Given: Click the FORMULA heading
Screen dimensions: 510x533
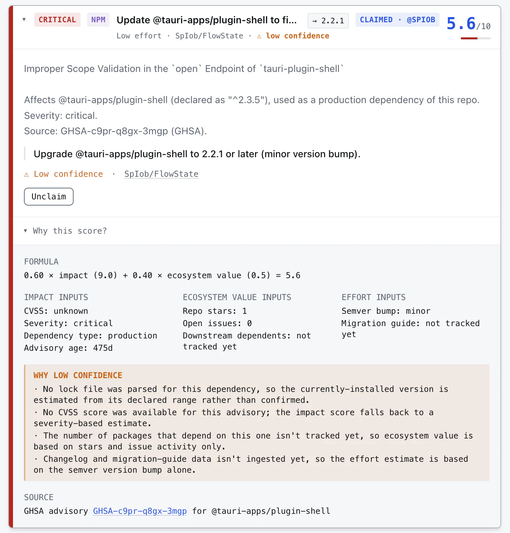Looking at the screenshot, I should 41,262.
